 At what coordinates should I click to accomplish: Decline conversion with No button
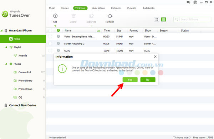coord(148,80)
